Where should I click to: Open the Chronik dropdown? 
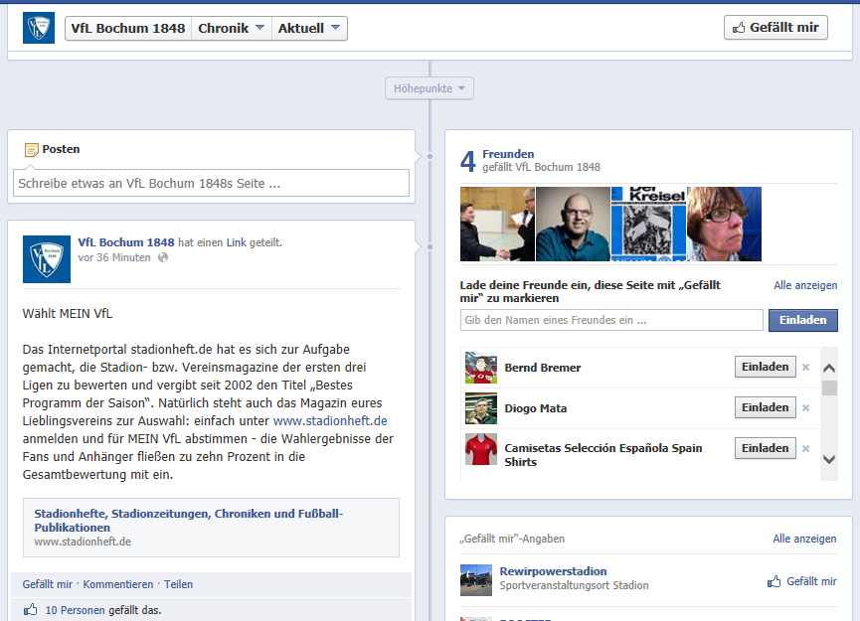pos(232,28)
